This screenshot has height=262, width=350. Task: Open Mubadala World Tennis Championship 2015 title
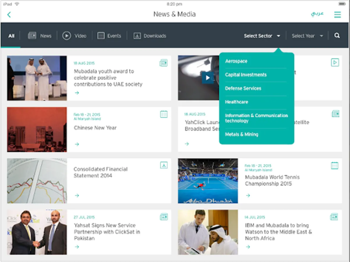tap(272, 180)
